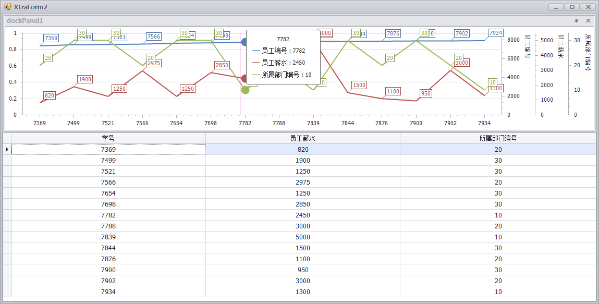Select the 7698 cell in the grid

[x=108, y=204]
